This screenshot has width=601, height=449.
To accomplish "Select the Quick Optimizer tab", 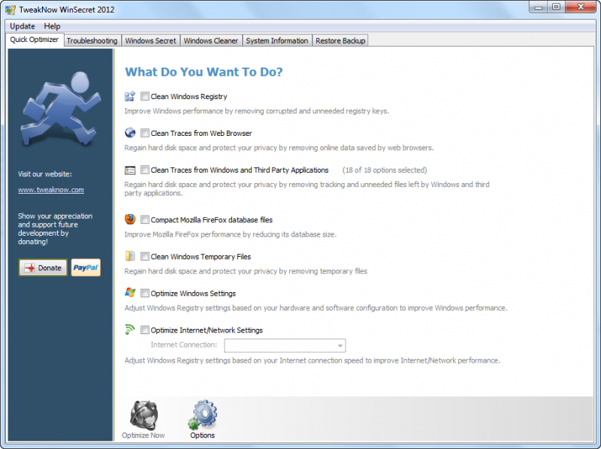I will pos(35,40).
